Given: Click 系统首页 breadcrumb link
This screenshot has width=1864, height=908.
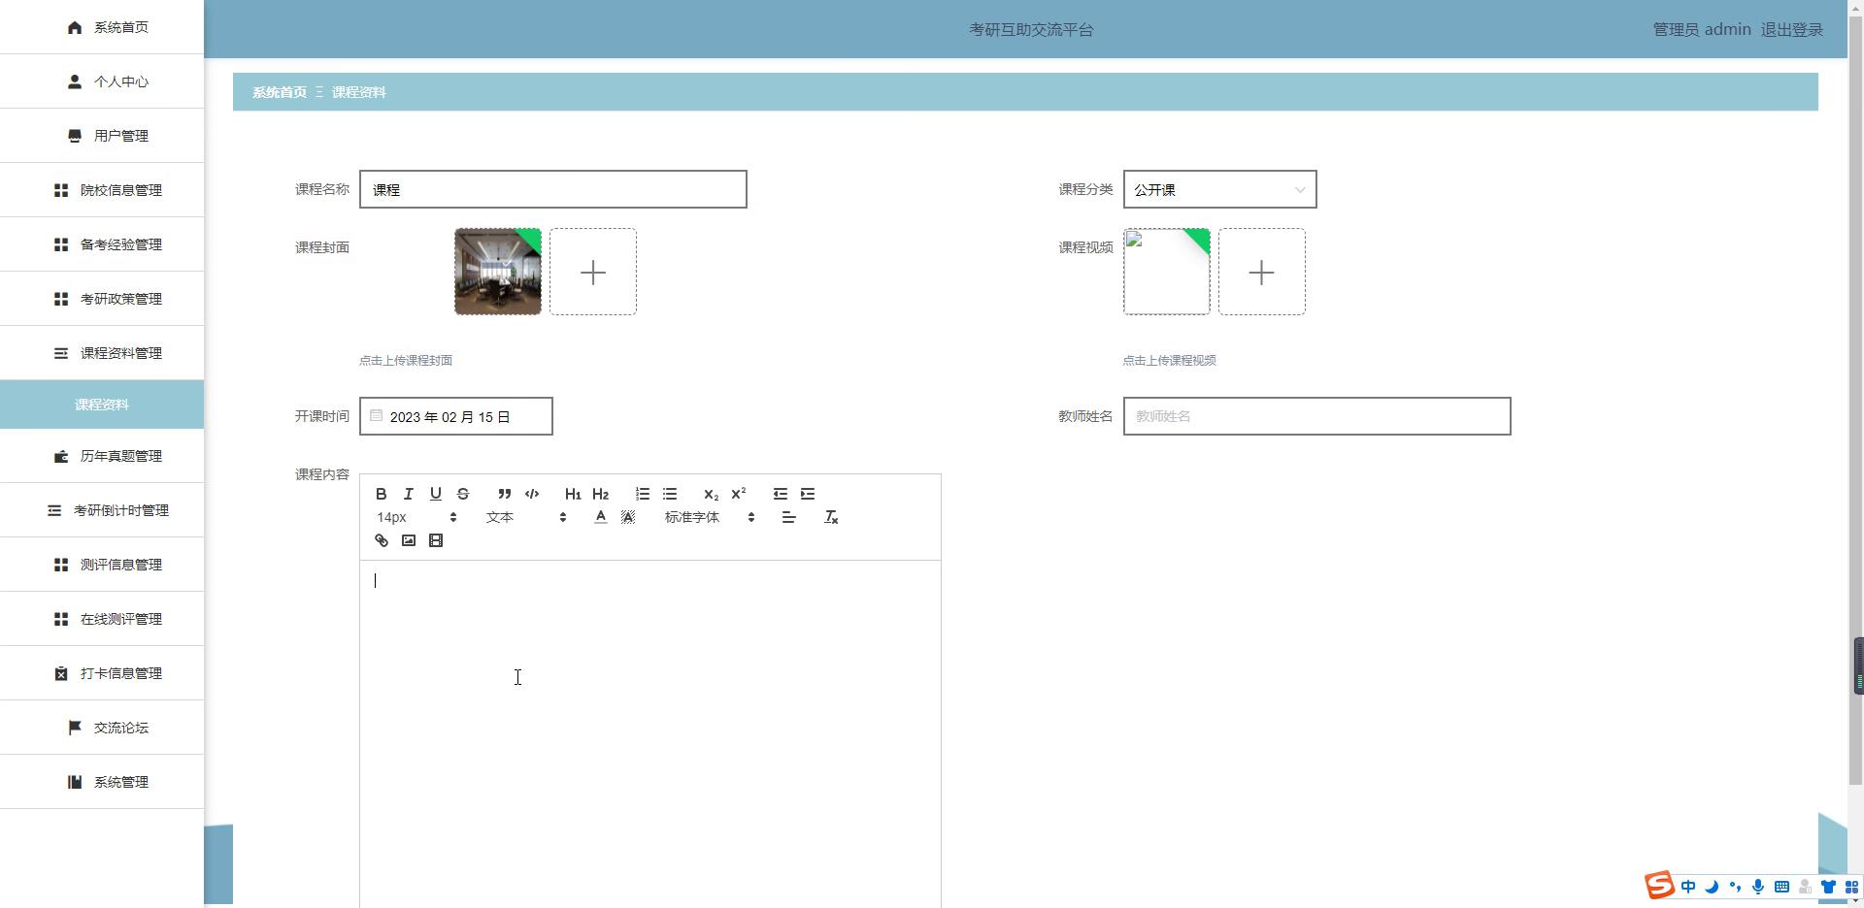Looking at the screenshot, I should pos(280,92).
